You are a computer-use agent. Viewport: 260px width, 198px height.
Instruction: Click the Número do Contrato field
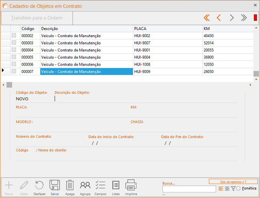(x=51, y=142)
